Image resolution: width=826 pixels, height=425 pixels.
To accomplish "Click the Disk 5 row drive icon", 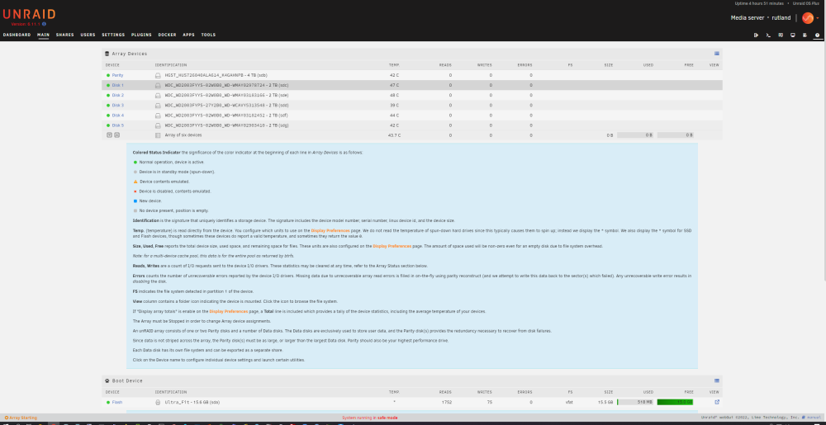I will tap(158, 125).
